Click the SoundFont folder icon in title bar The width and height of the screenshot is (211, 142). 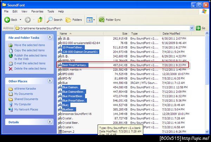coord(4,5)
